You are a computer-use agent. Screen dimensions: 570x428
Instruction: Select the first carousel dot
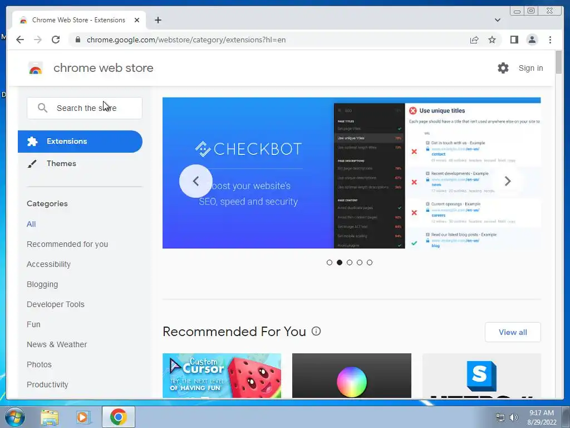pos(330,262)
